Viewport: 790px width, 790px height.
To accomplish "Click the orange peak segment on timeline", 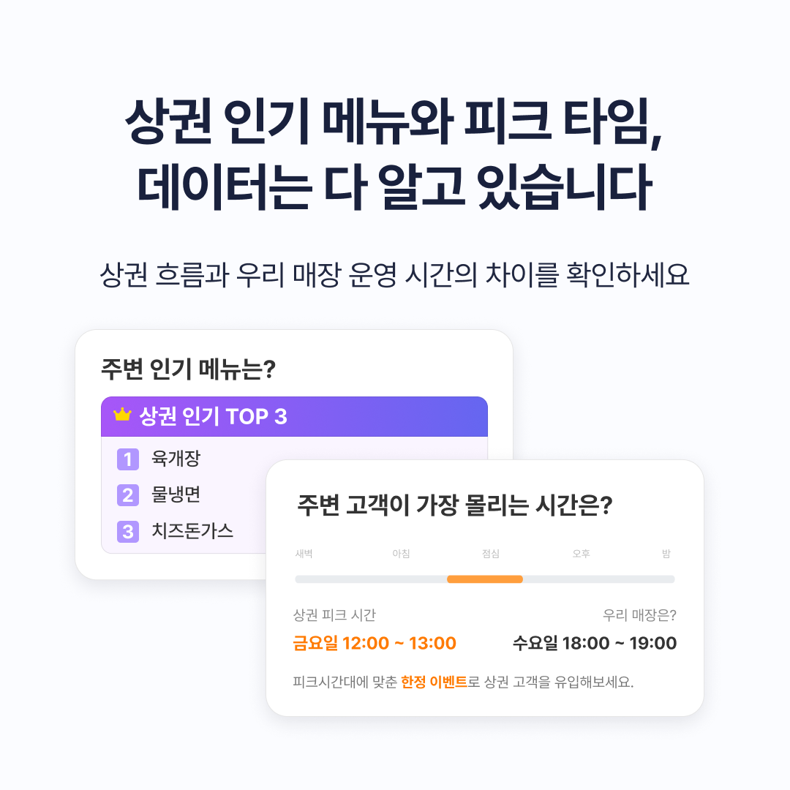I will 485,579.
